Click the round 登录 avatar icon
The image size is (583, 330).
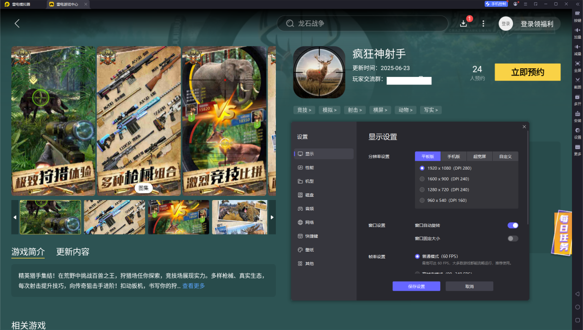(506, 24)
